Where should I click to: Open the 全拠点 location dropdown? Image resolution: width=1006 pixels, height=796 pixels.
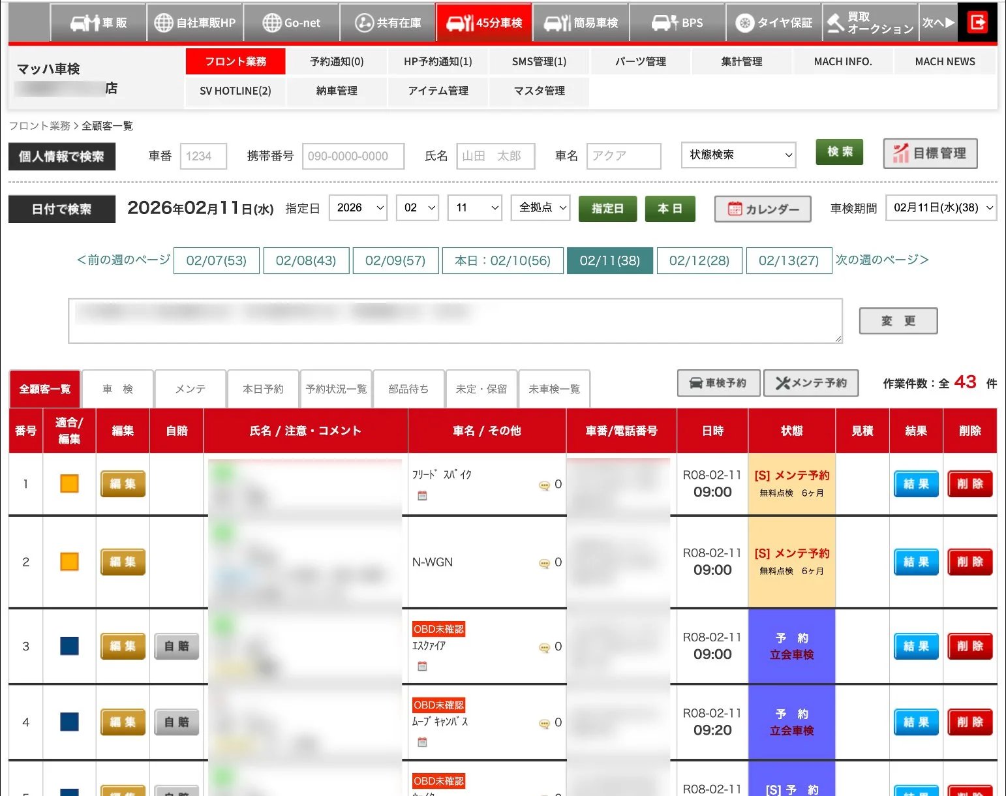[541, 207]
